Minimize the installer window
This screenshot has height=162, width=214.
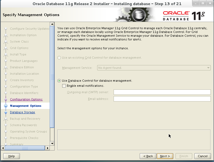tap(196, 3)
